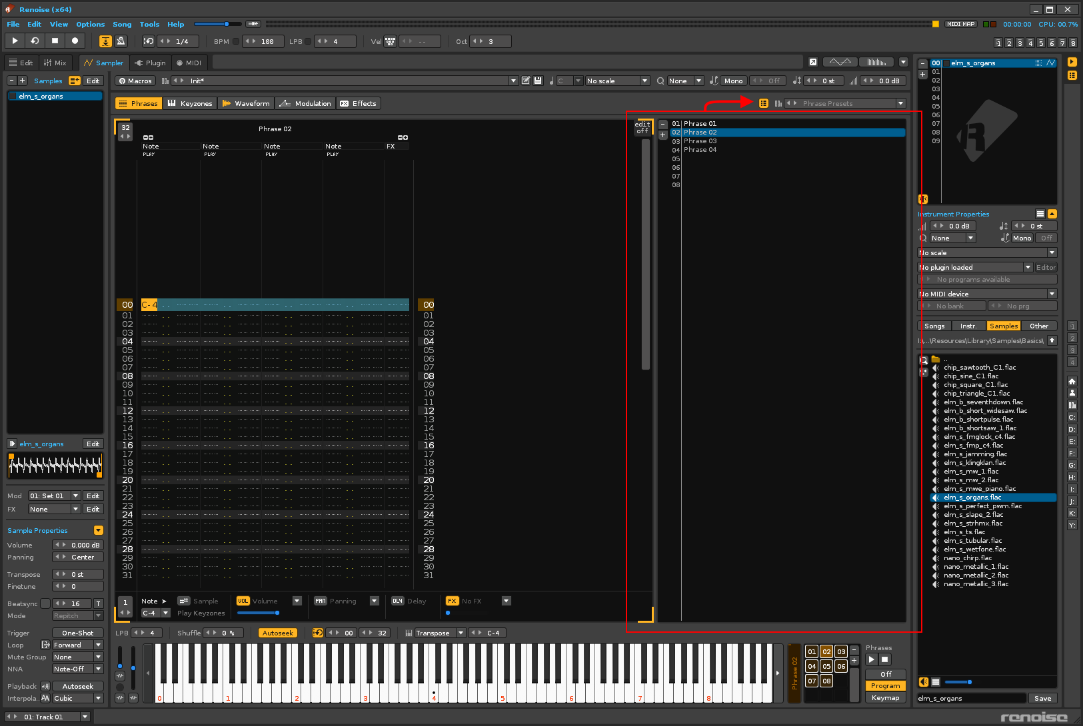Screen dimensions: 1083x726
Task: Click the save preset floppy disk icon
Action: pyautogui.click(x=538, y=81)
